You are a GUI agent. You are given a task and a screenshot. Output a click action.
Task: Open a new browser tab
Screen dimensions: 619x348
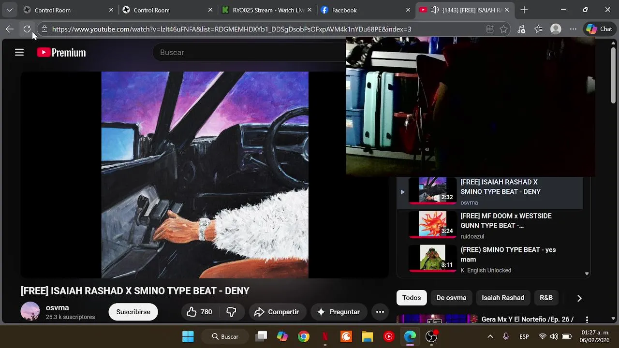524,10
